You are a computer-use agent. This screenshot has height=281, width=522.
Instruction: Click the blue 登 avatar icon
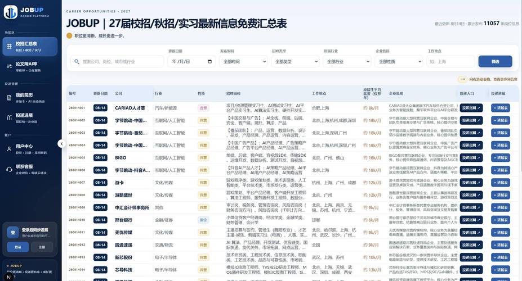pos(12,233)
